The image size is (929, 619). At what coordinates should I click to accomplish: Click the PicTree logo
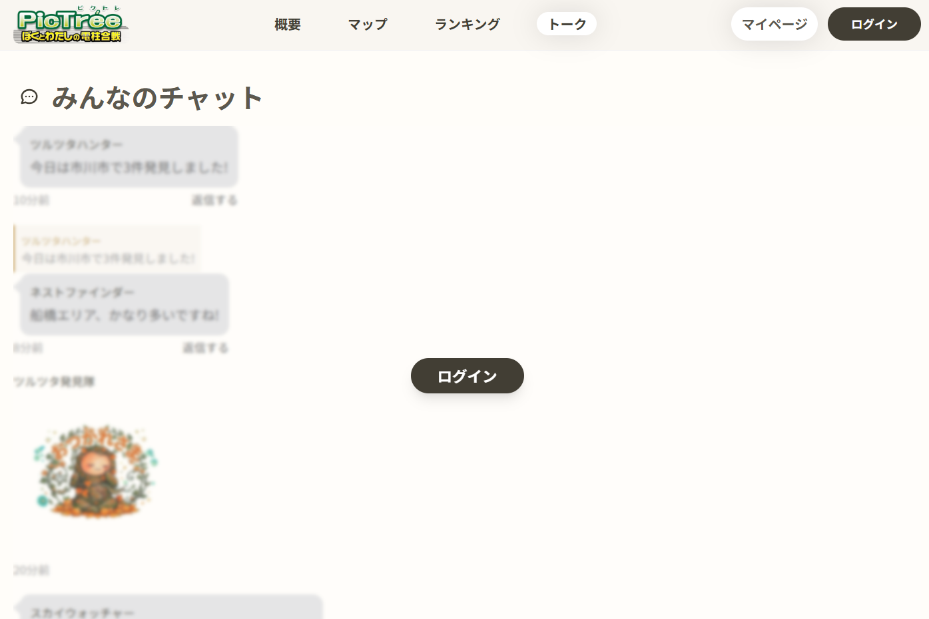pos(71,26)
